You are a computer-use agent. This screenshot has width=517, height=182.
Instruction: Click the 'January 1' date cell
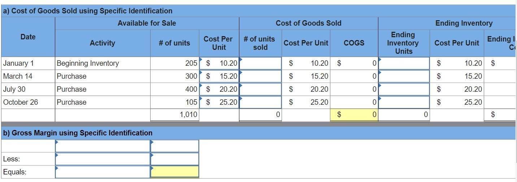[x=27, y=63]
